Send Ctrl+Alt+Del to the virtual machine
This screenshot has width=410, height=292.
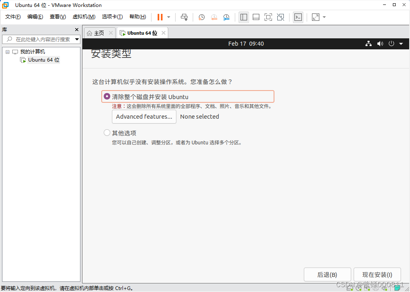(x=184, y=17)
